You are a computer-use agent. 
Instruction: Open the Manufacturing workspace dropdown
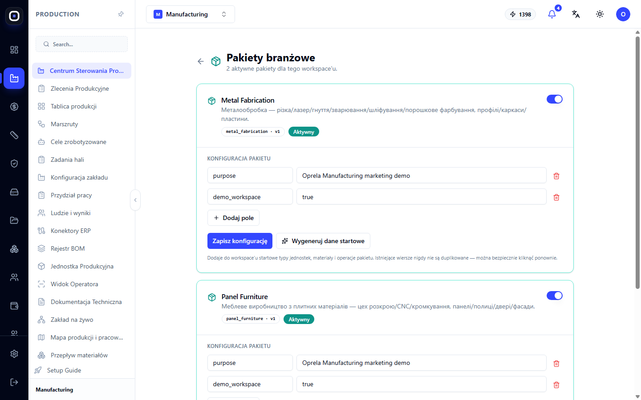[x=191, y=14]
